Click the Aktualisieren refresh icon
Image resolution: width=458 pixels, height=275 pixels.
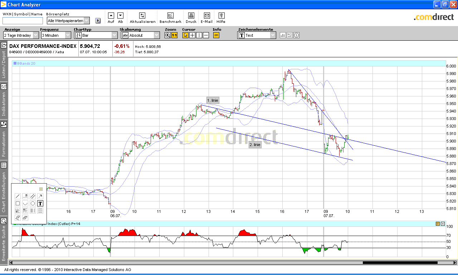click(x=142, y=15)
